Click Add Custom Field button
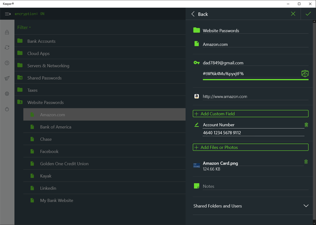316x225 pixels. [251, 114]
